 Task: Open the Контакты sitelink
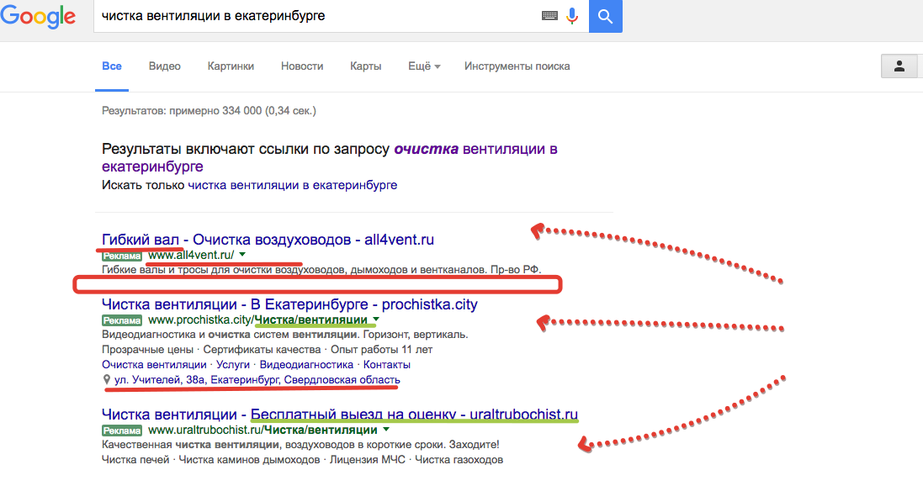click(x=387, y=365)
